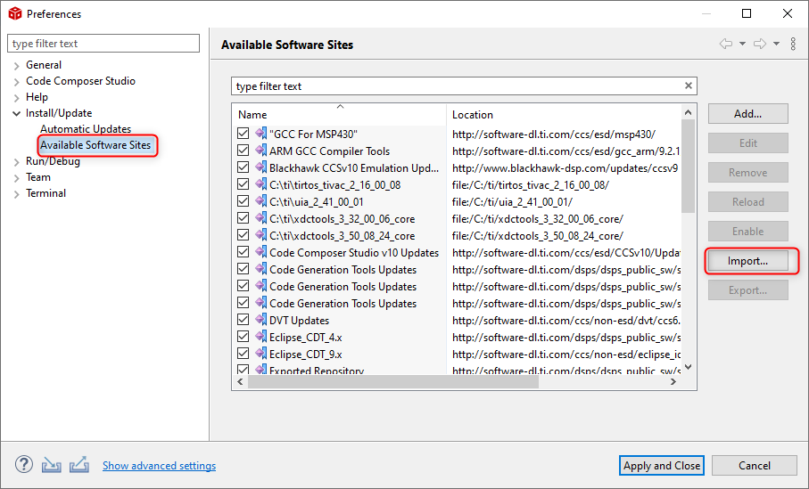Click the ARM GCC Compiler Tools site icon
809x489 pixels.
point(261,151)
